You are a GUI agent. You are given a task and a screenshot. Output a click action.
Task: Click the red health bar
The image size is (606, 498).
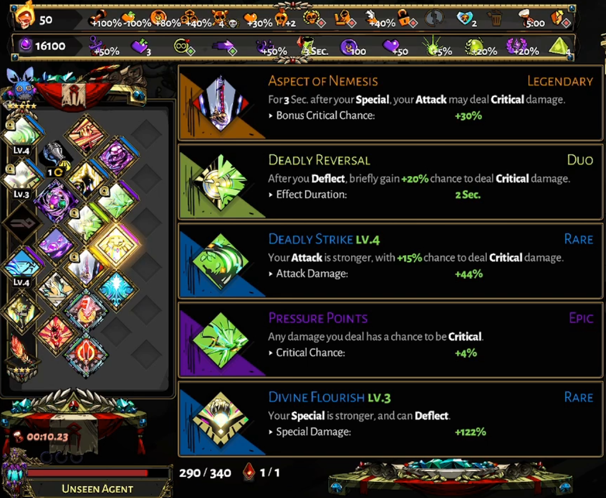click(87, 472)
